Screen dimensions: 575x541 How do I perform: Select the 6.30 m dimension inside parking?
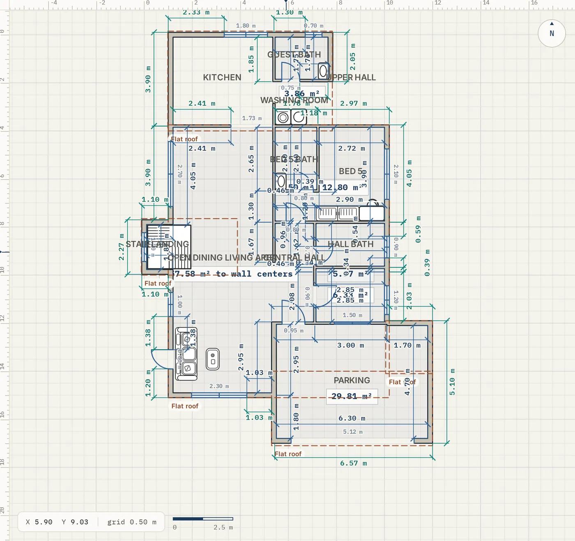click(352, 418)
